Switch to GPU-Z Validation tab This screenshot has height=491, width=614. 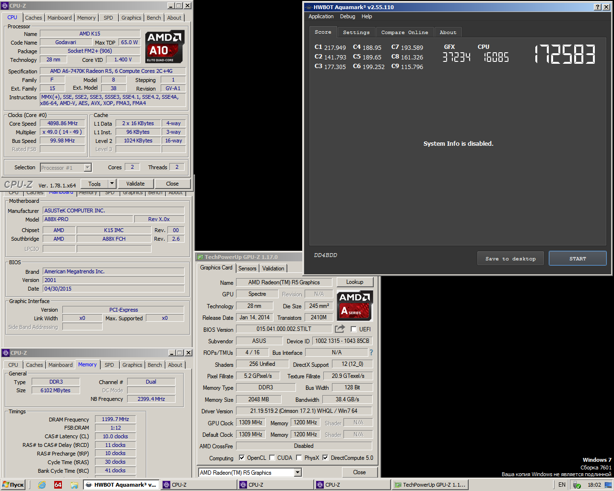tap(273, 269)
